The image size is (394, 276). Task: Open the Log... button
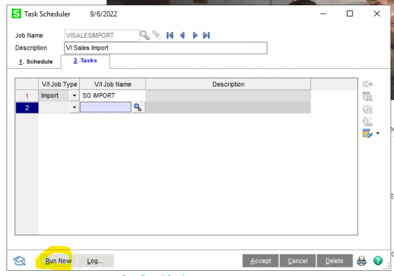(x=95, y=261)
